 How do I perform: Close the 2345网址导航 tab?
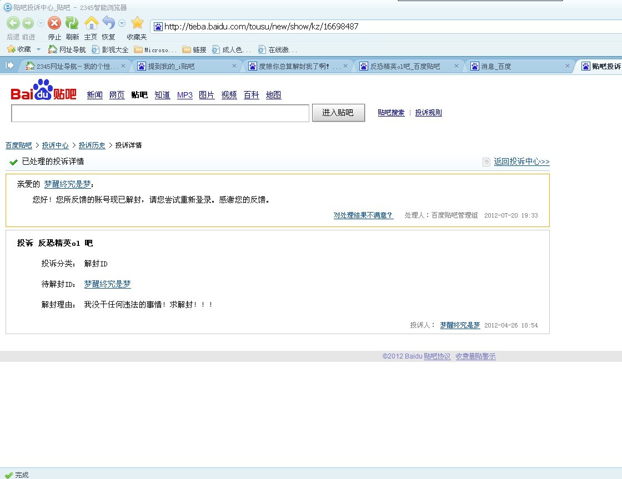tap(123, 66)
